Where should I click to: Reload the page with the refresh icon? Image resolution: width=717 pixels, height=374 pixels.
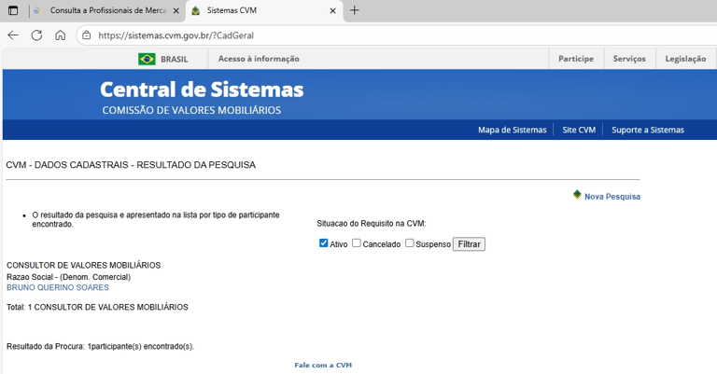coord(36,35)
